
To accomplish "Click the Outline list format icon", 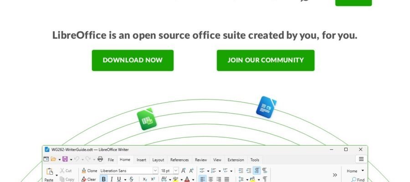I will point(225,171).
